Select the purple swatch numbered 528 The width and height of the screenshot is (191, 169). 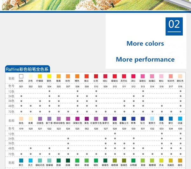(115, 118)
